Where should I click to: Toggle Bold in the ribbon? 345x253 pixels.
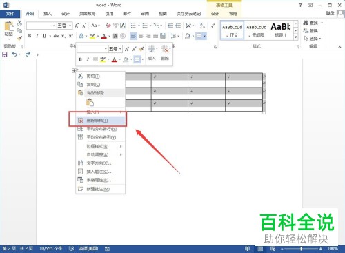(x=30, y=36)
